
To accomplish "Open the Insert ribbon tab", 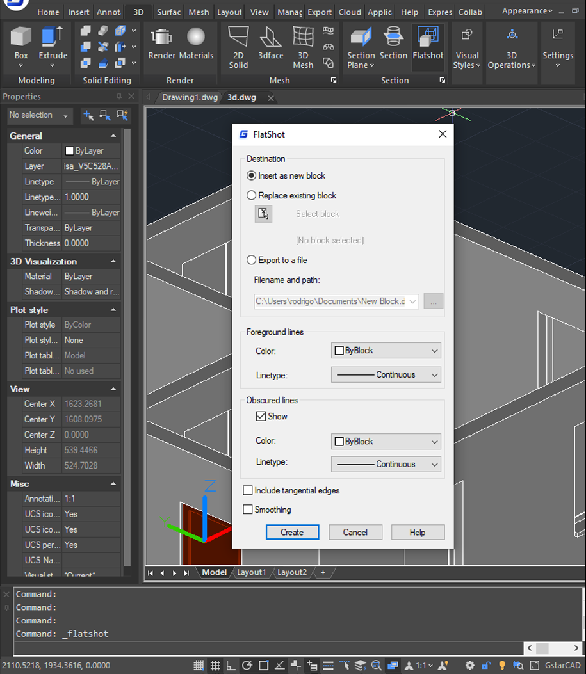I will point(79,12).
